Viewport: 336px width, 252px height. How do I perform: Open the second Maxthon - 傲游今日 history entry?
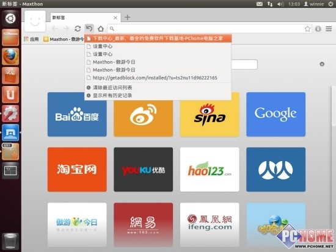click(158, 70)
